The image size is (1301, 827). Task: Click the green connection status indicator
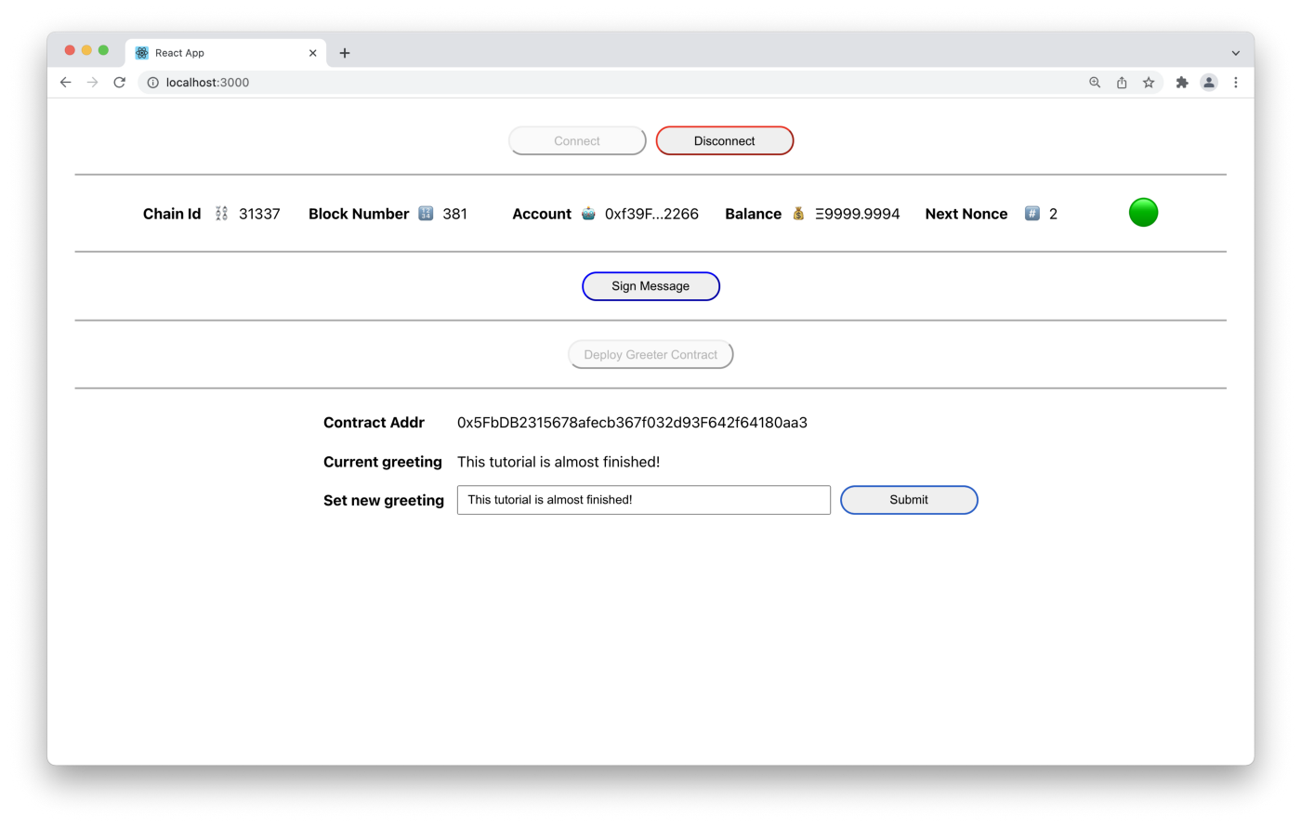pyautogui.click(x=1143, y=213)
